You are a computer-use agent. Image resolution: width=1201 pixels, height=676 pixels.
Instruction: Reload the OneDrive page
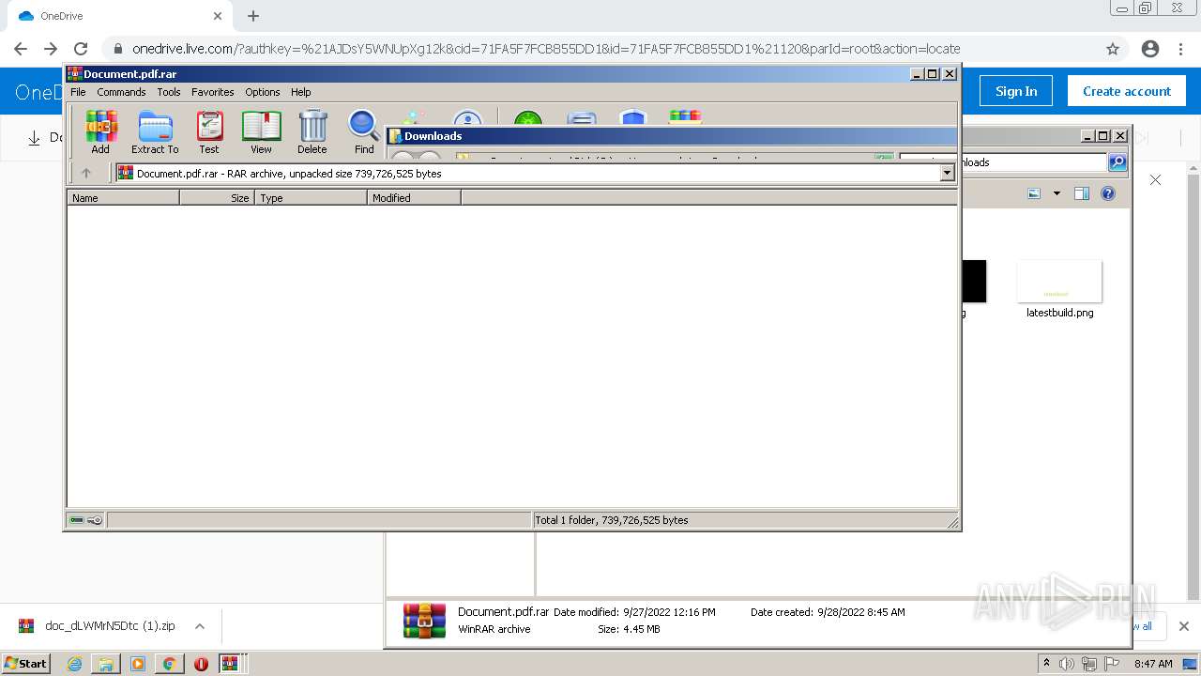click(x=81, y=49)
